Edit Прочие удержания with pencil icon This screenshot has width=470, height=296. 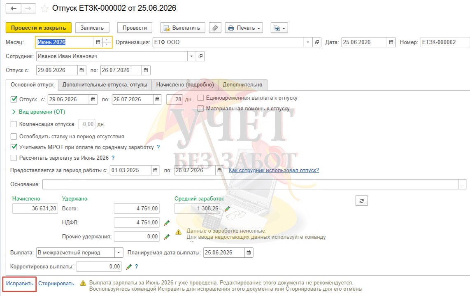click(167, 237)
